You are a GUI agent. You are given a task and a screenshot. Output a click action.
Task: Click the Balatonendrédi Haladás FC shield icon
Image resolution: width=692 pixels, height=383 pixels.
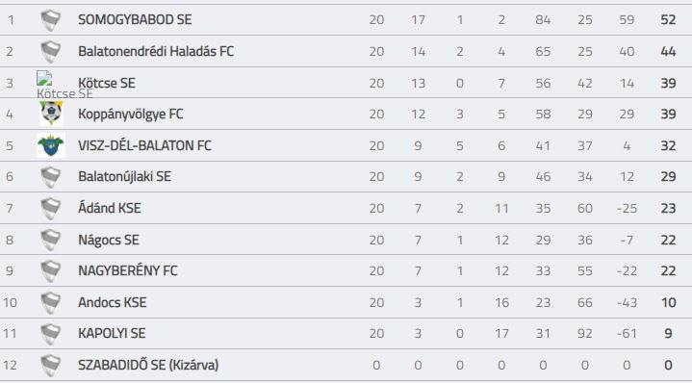tap(51, 52)
